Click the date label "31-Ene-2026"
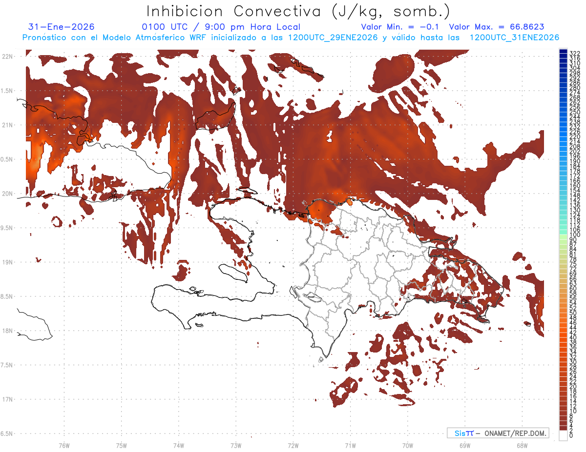The image size is (586, 452). click(62, 27)
